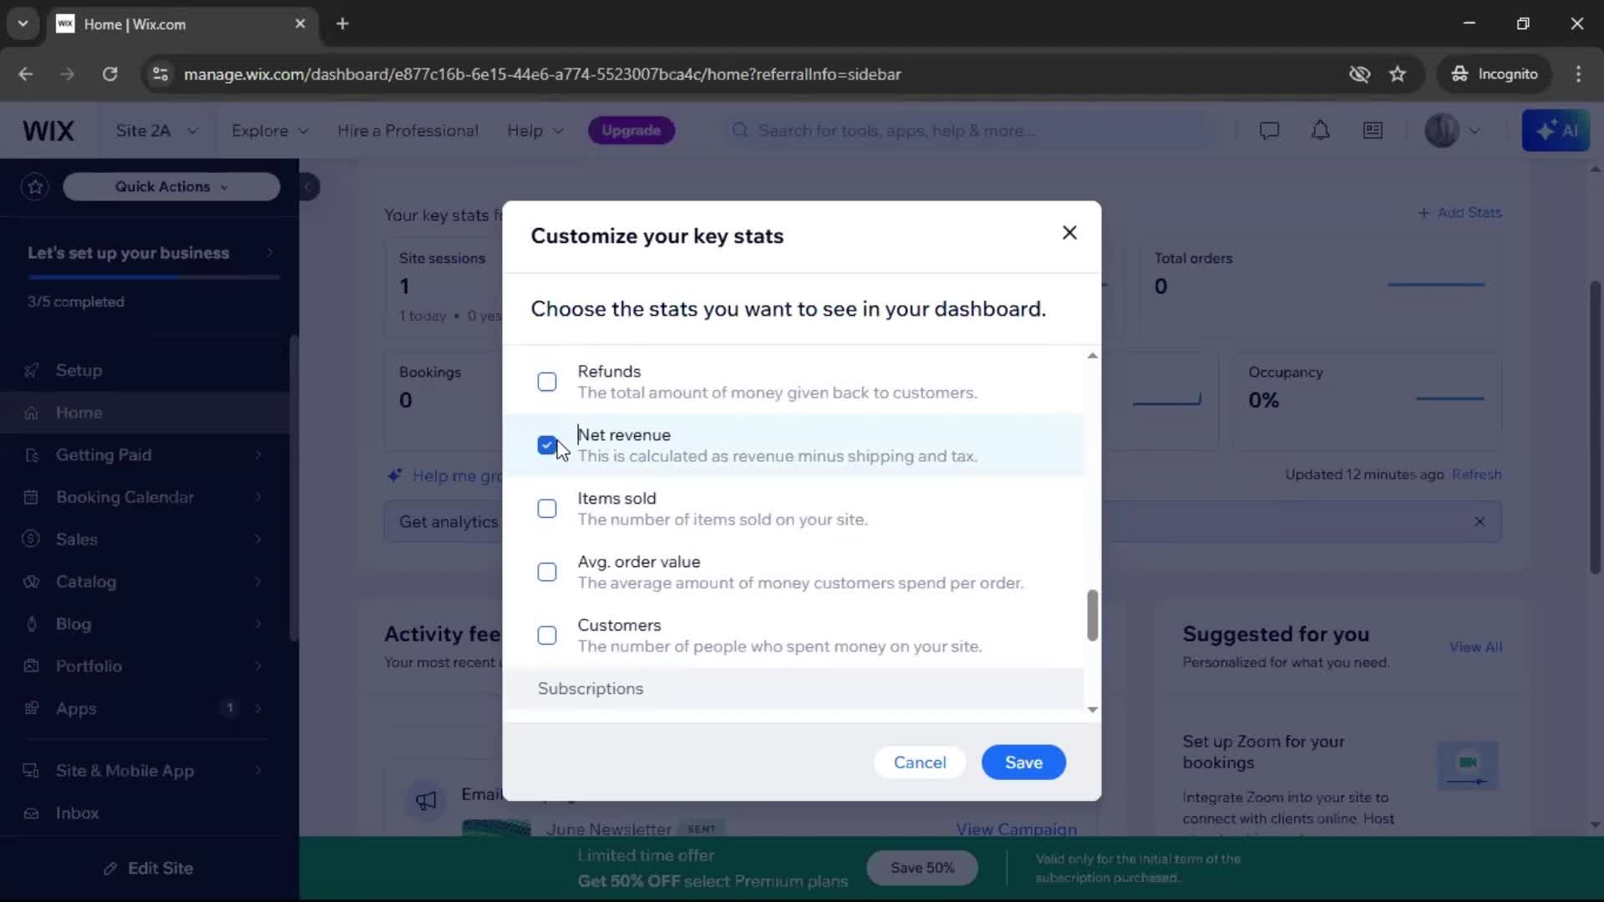Open the news feed icon in header
Image resolution: width=1604 pixels, height=902 pixels.
pos(1373,131)
